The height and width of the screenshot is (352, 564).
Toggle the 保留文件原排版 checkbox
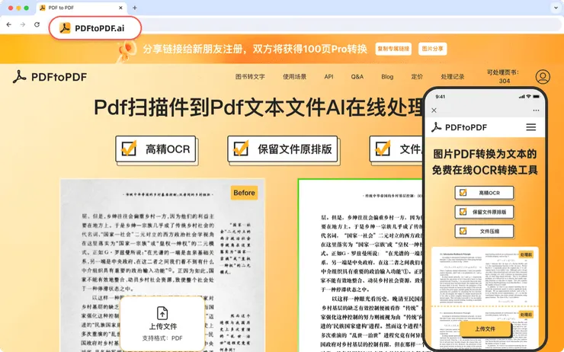[x=241, y=148]
